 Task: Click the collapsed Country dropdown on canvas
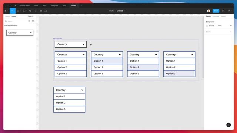click(71, 44)
